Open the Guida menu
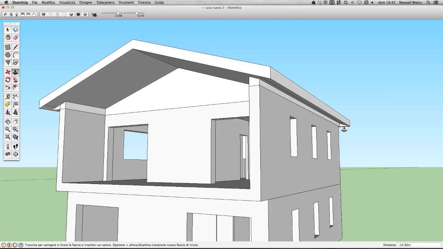This screenshot has height=249, width=443. tap(159, 2)
